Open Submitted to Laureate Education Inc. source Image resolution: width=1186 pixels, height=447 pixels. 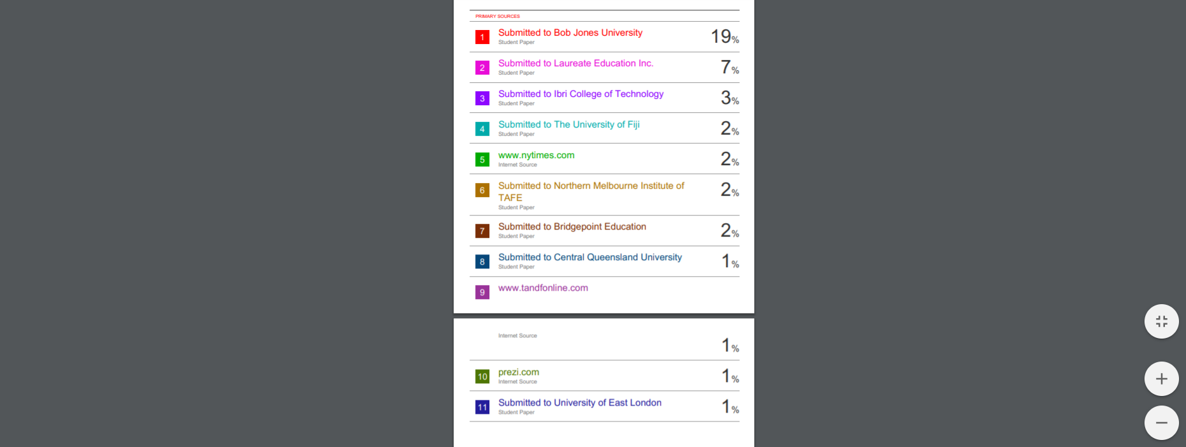coord(575,63)
